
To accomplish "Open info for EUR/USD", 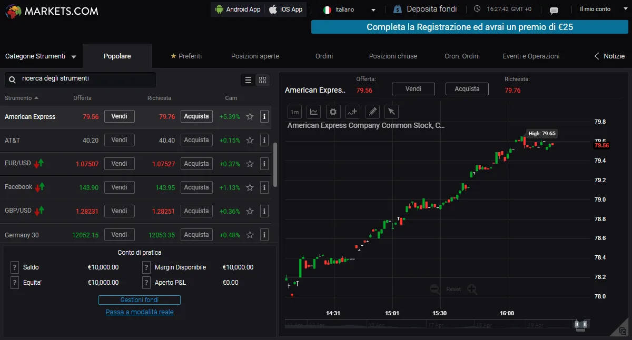I will pos(264,164).
